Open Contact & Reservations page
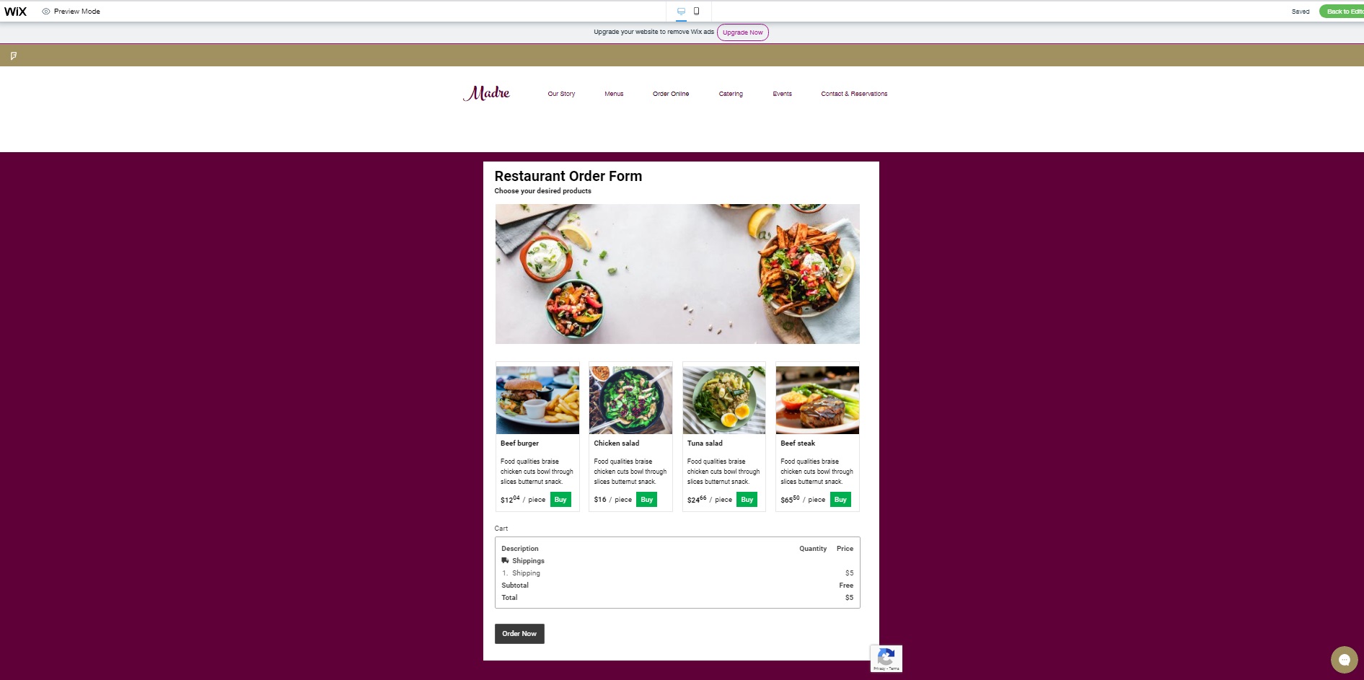Image resolution: width=1364 pixels, height=680 pixels. pyautogui.click(x=854, y=94)
